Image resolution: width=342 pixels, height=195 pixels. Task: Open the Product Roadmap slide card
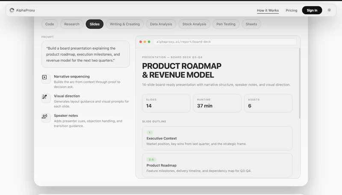click(217, 165)
